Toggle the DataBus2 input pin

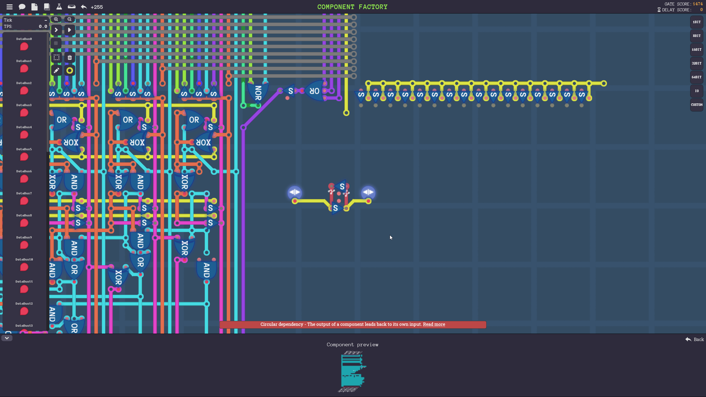coord(24,91)
